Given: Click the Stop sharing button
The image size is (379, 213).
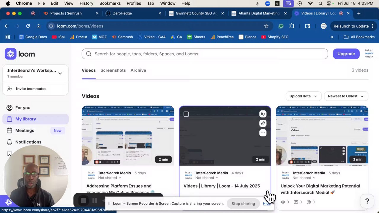Looking at the screenshot, I should coord(243,204).
